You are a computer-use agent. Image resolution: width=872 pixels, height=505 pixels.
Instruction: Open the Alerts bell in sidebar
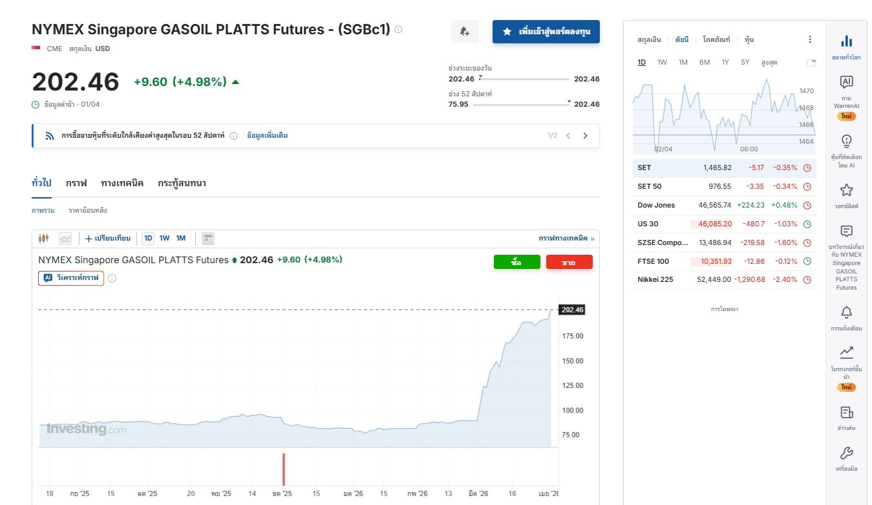coord(846,317)
